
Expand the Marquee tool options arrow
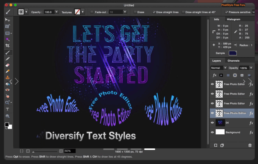(x=11, y=33)
